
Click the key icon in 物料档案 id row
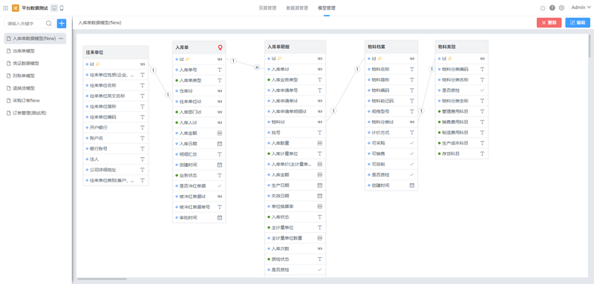point(379,59)
